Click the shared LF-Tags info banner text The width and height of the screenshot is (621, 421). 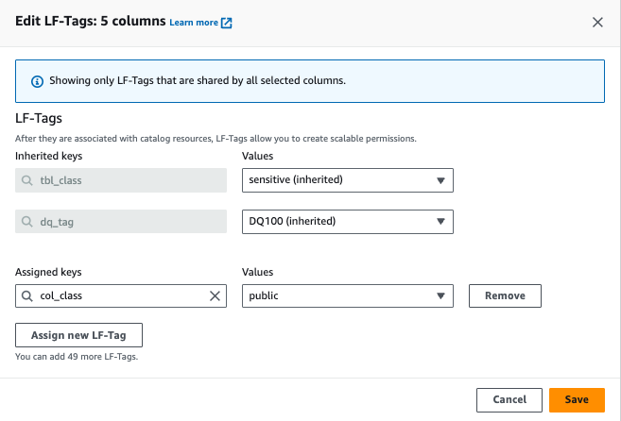point(197,80)
